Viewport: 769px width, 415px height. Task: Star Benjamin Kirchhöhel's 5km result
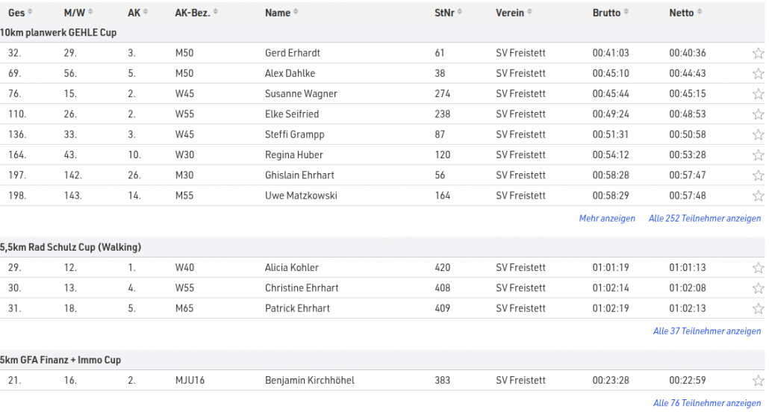[758, 381]
